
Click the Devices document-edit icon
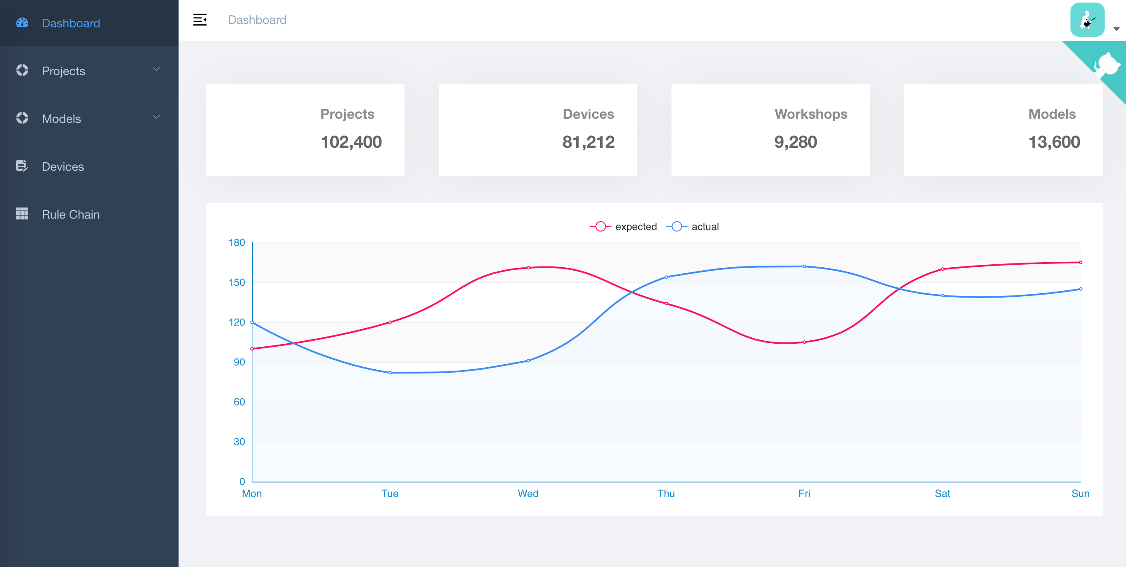pos(22,166)
